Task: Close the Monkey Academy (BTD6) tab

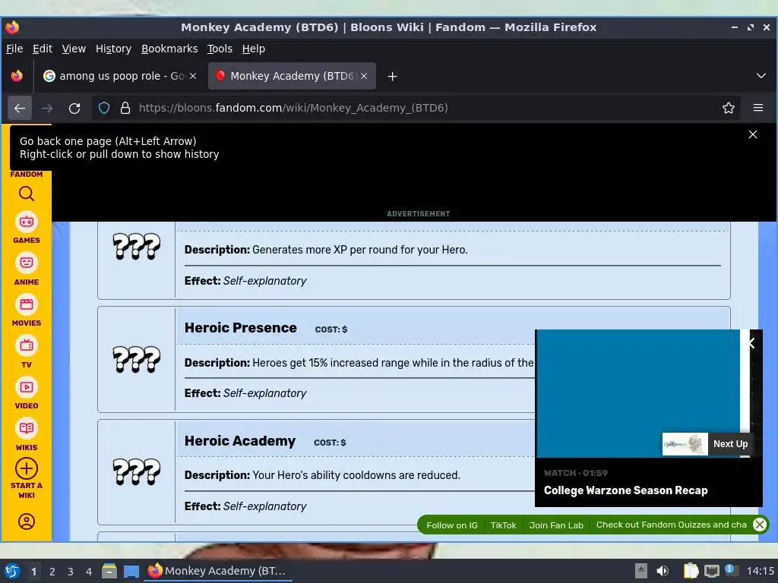Action: tap(364, 76)
